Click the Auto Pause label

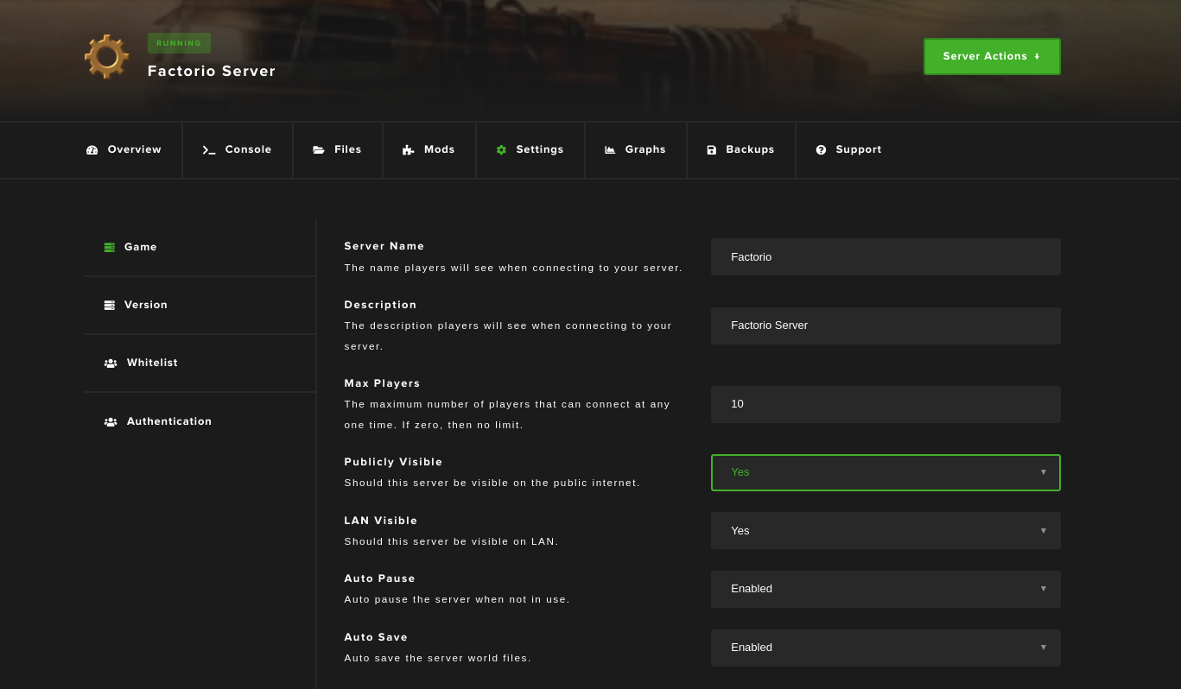pyautogui.click(x=380, y=578)
